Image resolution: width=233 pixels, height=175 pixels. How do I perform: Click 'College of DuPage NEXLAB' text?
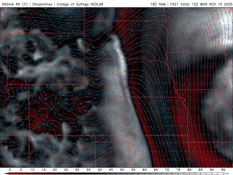tap(80, 4)
